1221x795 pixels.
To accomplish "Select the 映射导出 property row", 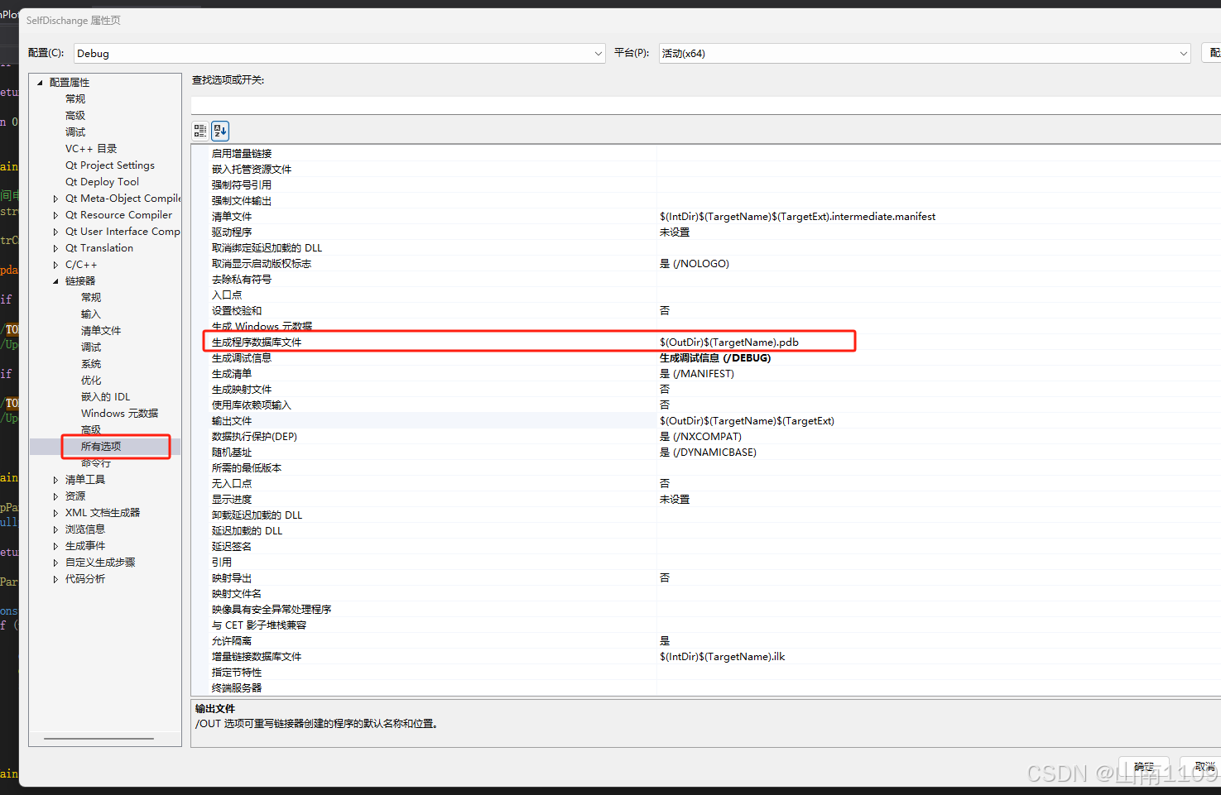I will [x=705, y=578].
